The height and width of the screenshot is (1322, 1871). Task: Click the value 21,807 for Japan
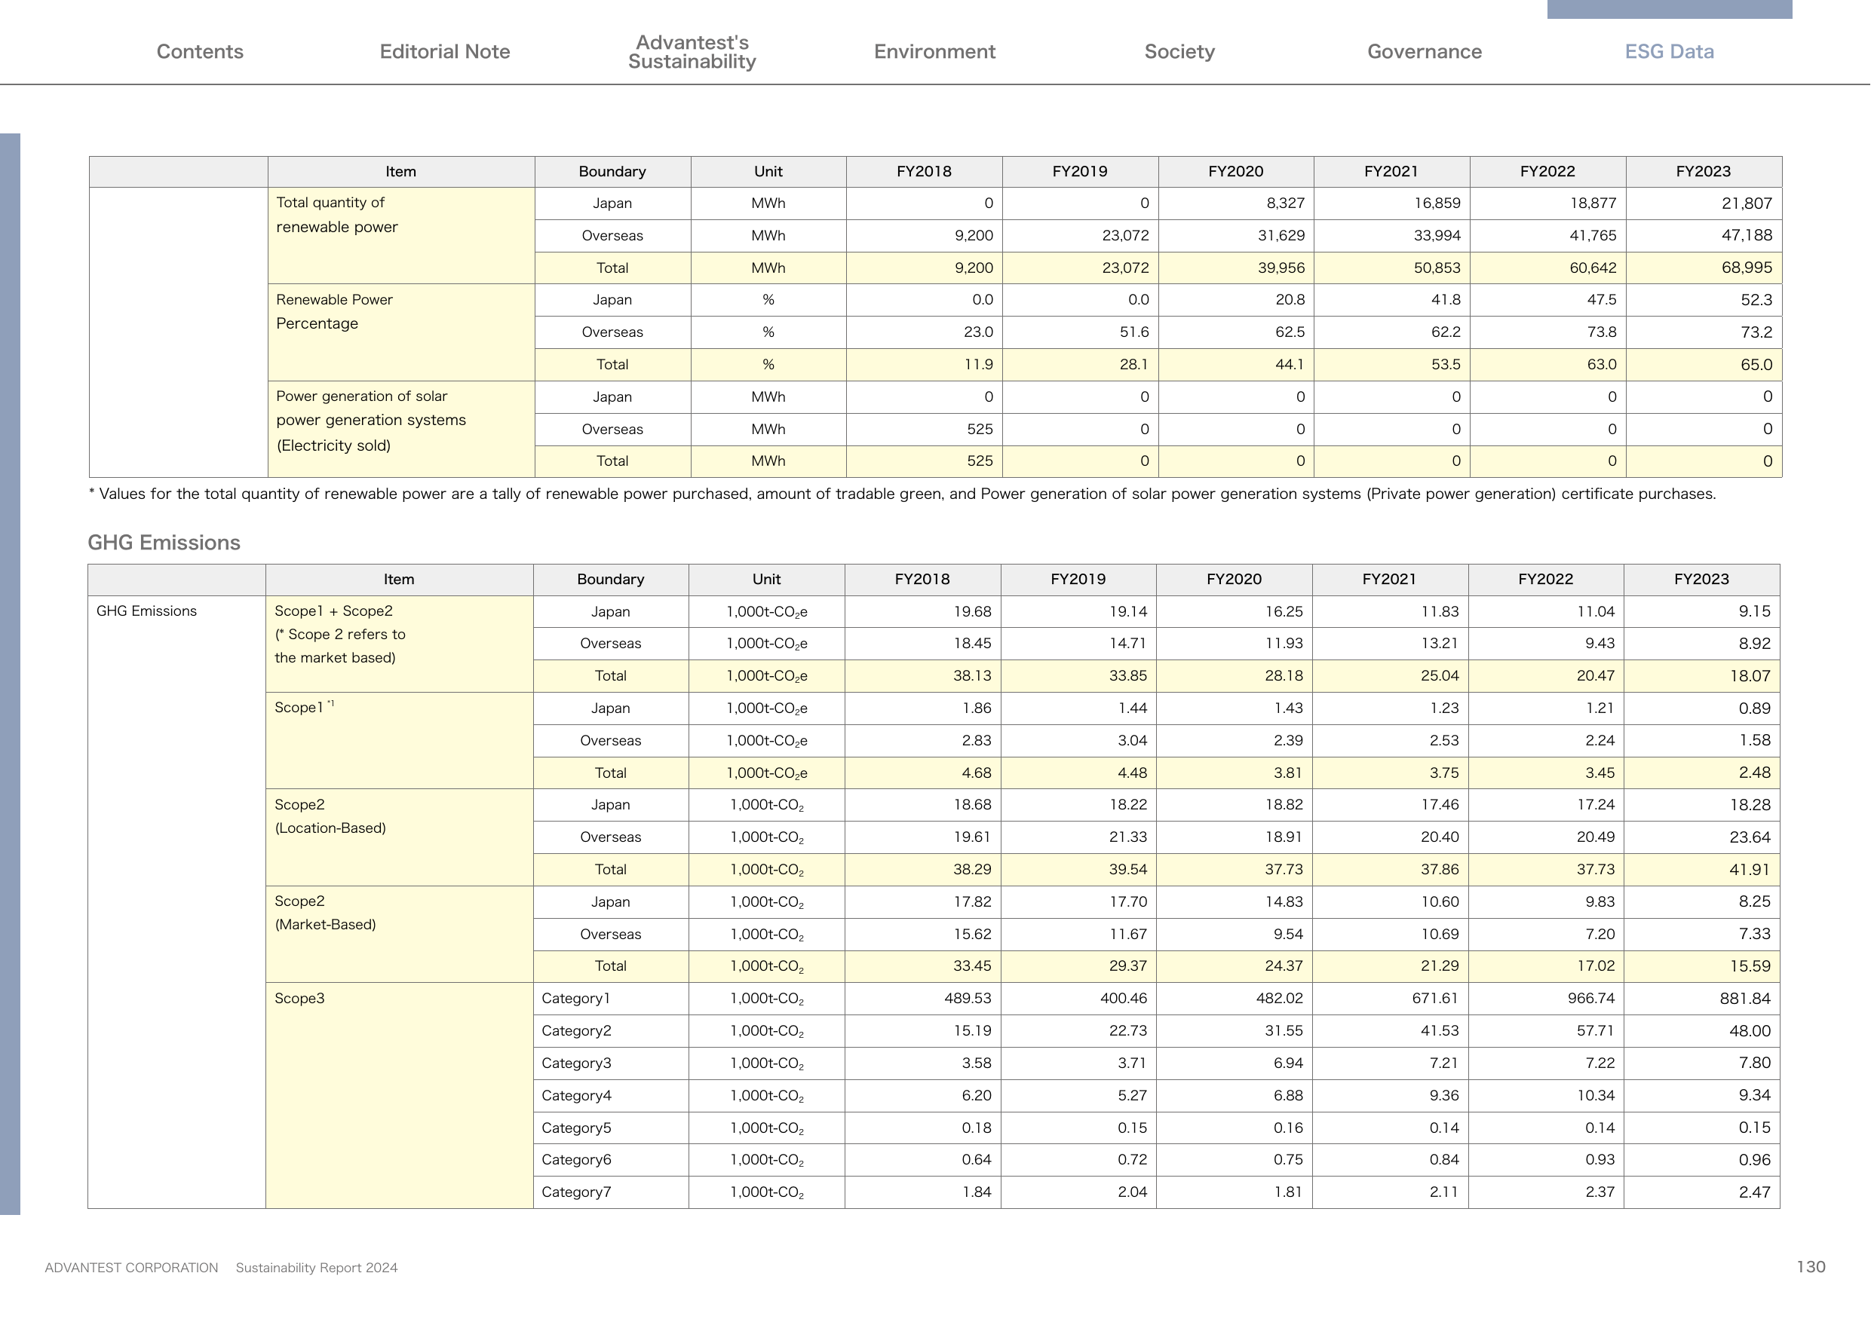1747,204
